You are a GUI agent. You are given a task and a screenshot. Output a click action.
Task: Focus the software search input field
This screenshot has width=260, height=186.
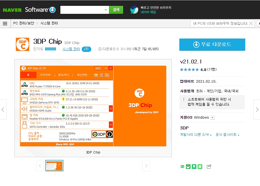[x=82, y=10]
